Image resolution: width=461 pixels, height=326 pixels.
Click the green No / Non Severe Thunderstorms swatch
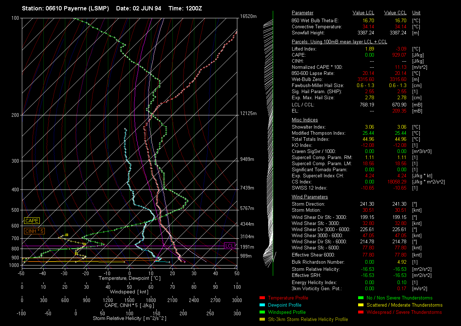pyautogui.click(x=361, y=298)
